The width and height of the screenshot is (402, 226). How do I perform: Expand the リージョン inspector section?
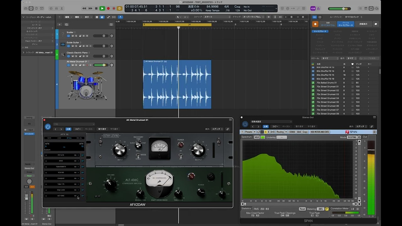pyautogui.click(x=23, y=17)
